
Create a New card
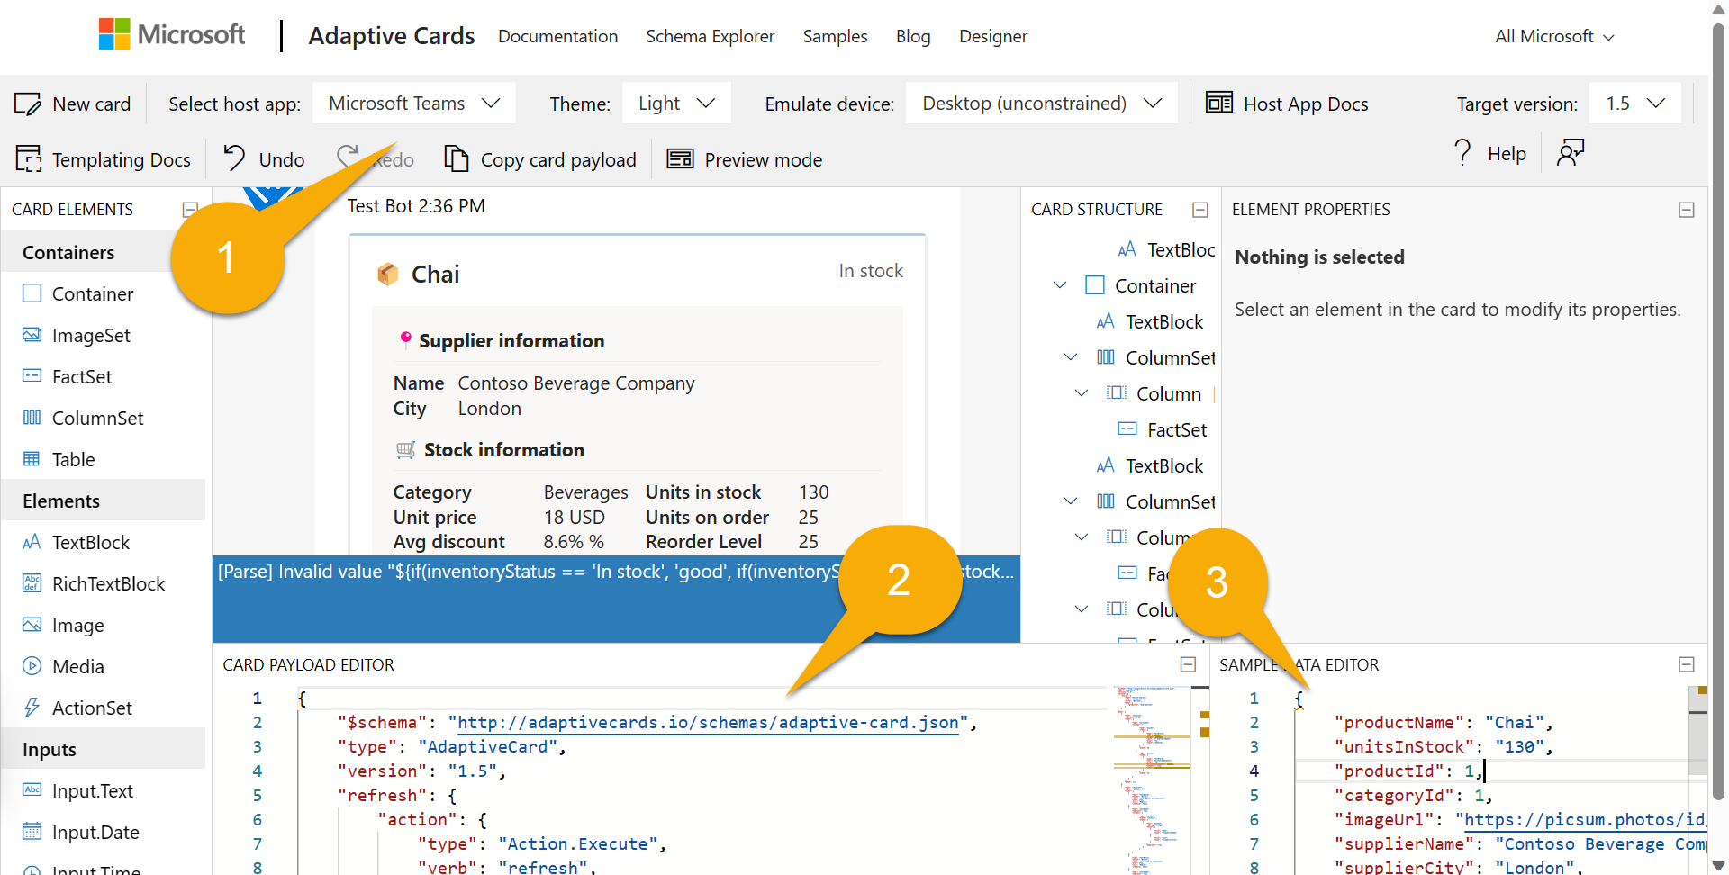click(73, 104)
